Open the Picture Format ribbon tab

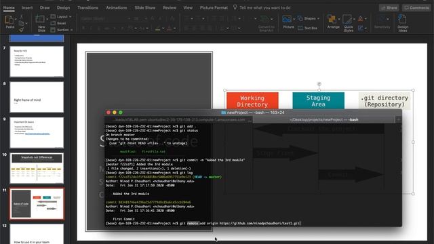coord(214,7)
